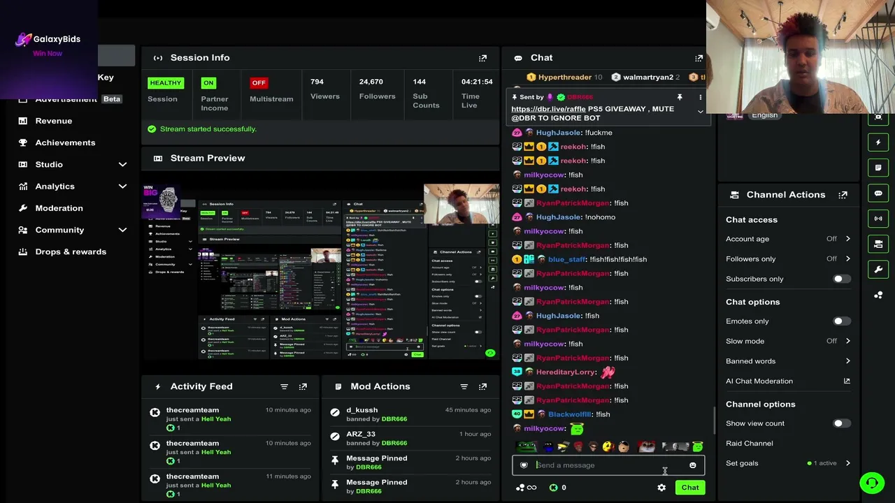Click the Kicks balance icon below chat

[553, 488]
